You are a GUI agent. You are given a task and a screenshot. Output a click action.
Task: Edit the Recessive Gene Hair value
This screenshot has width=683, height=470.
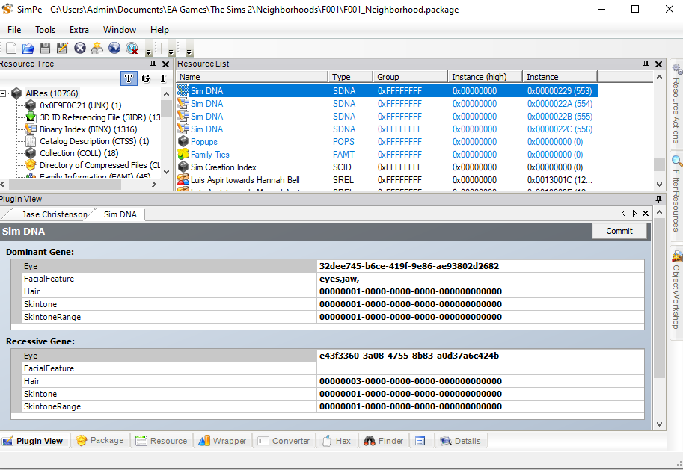pos(480,381)
